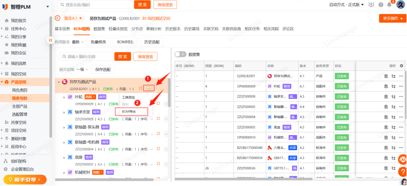
Task: Open the 版本A.1 version dropdown
Action: (73, 18)
